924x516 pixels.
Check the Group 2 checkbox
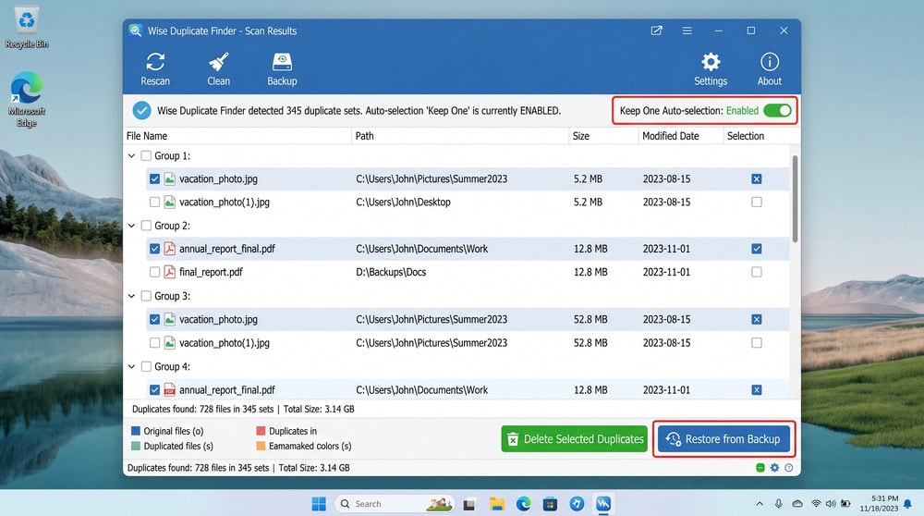click(146, 226)
